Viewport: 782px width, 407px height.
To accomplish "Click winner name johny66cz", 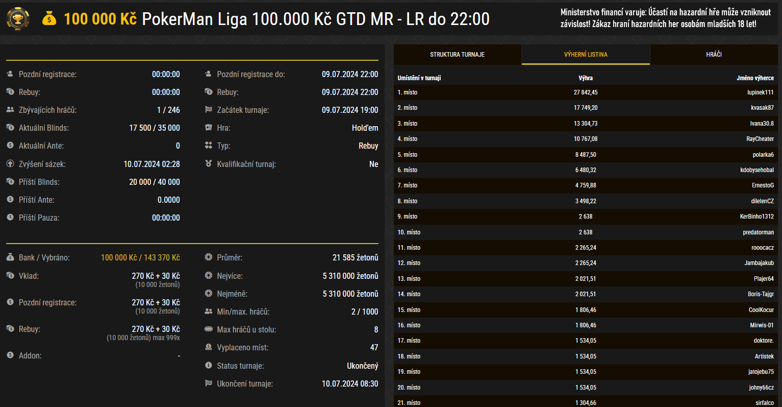I will [x=761, y=388].
